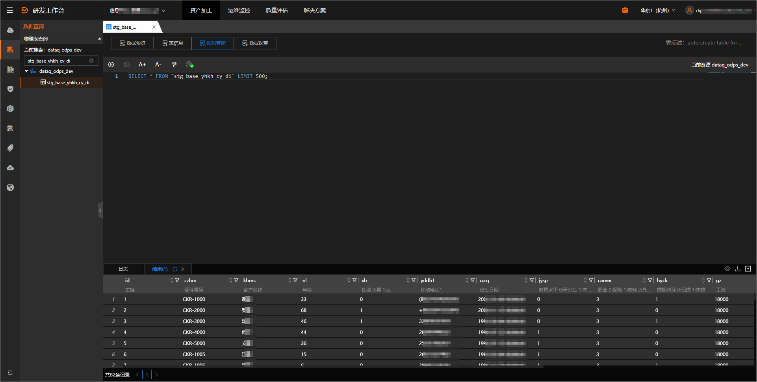
Task: Run the SQL query with play icon
Action: 111,65
